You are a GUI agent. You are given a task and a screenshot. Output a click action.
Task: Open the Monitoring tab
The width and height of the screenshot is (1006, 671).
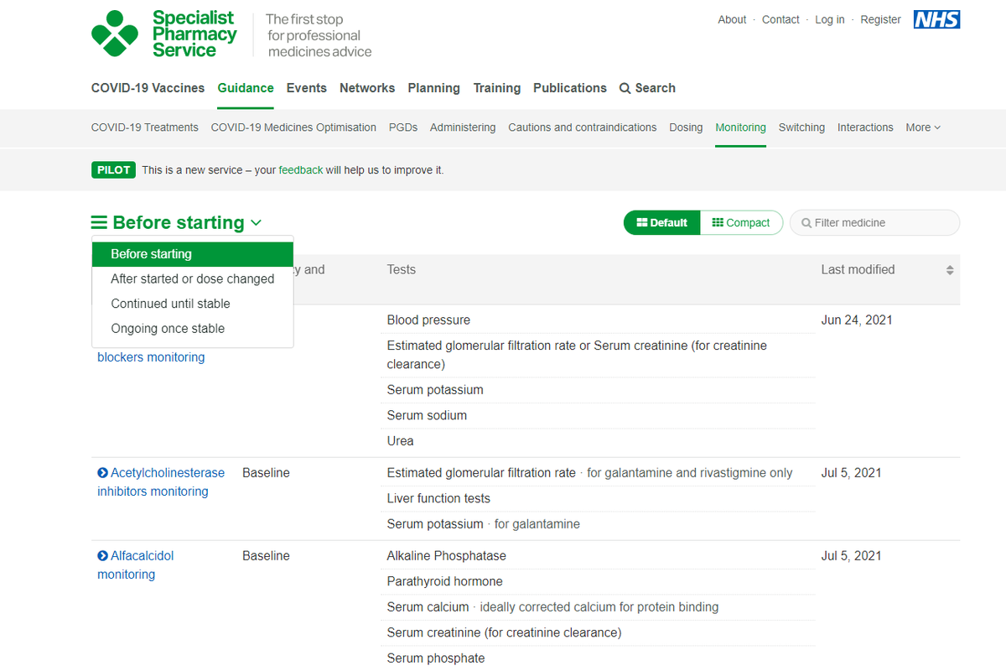740,127
